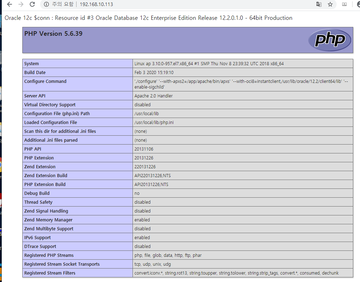Select the 'API220131226,NTS' value

153,176
